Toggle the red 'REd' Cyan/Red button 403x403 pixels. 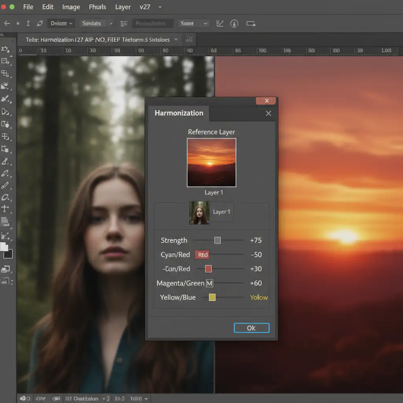point(202,255)
